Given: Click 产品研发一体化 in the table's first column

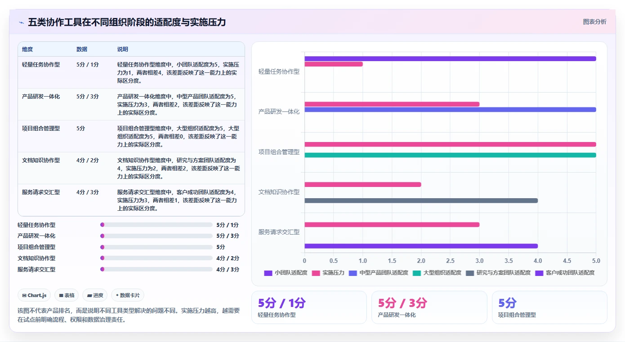Looking at the screenshot, I should point(41,96).
